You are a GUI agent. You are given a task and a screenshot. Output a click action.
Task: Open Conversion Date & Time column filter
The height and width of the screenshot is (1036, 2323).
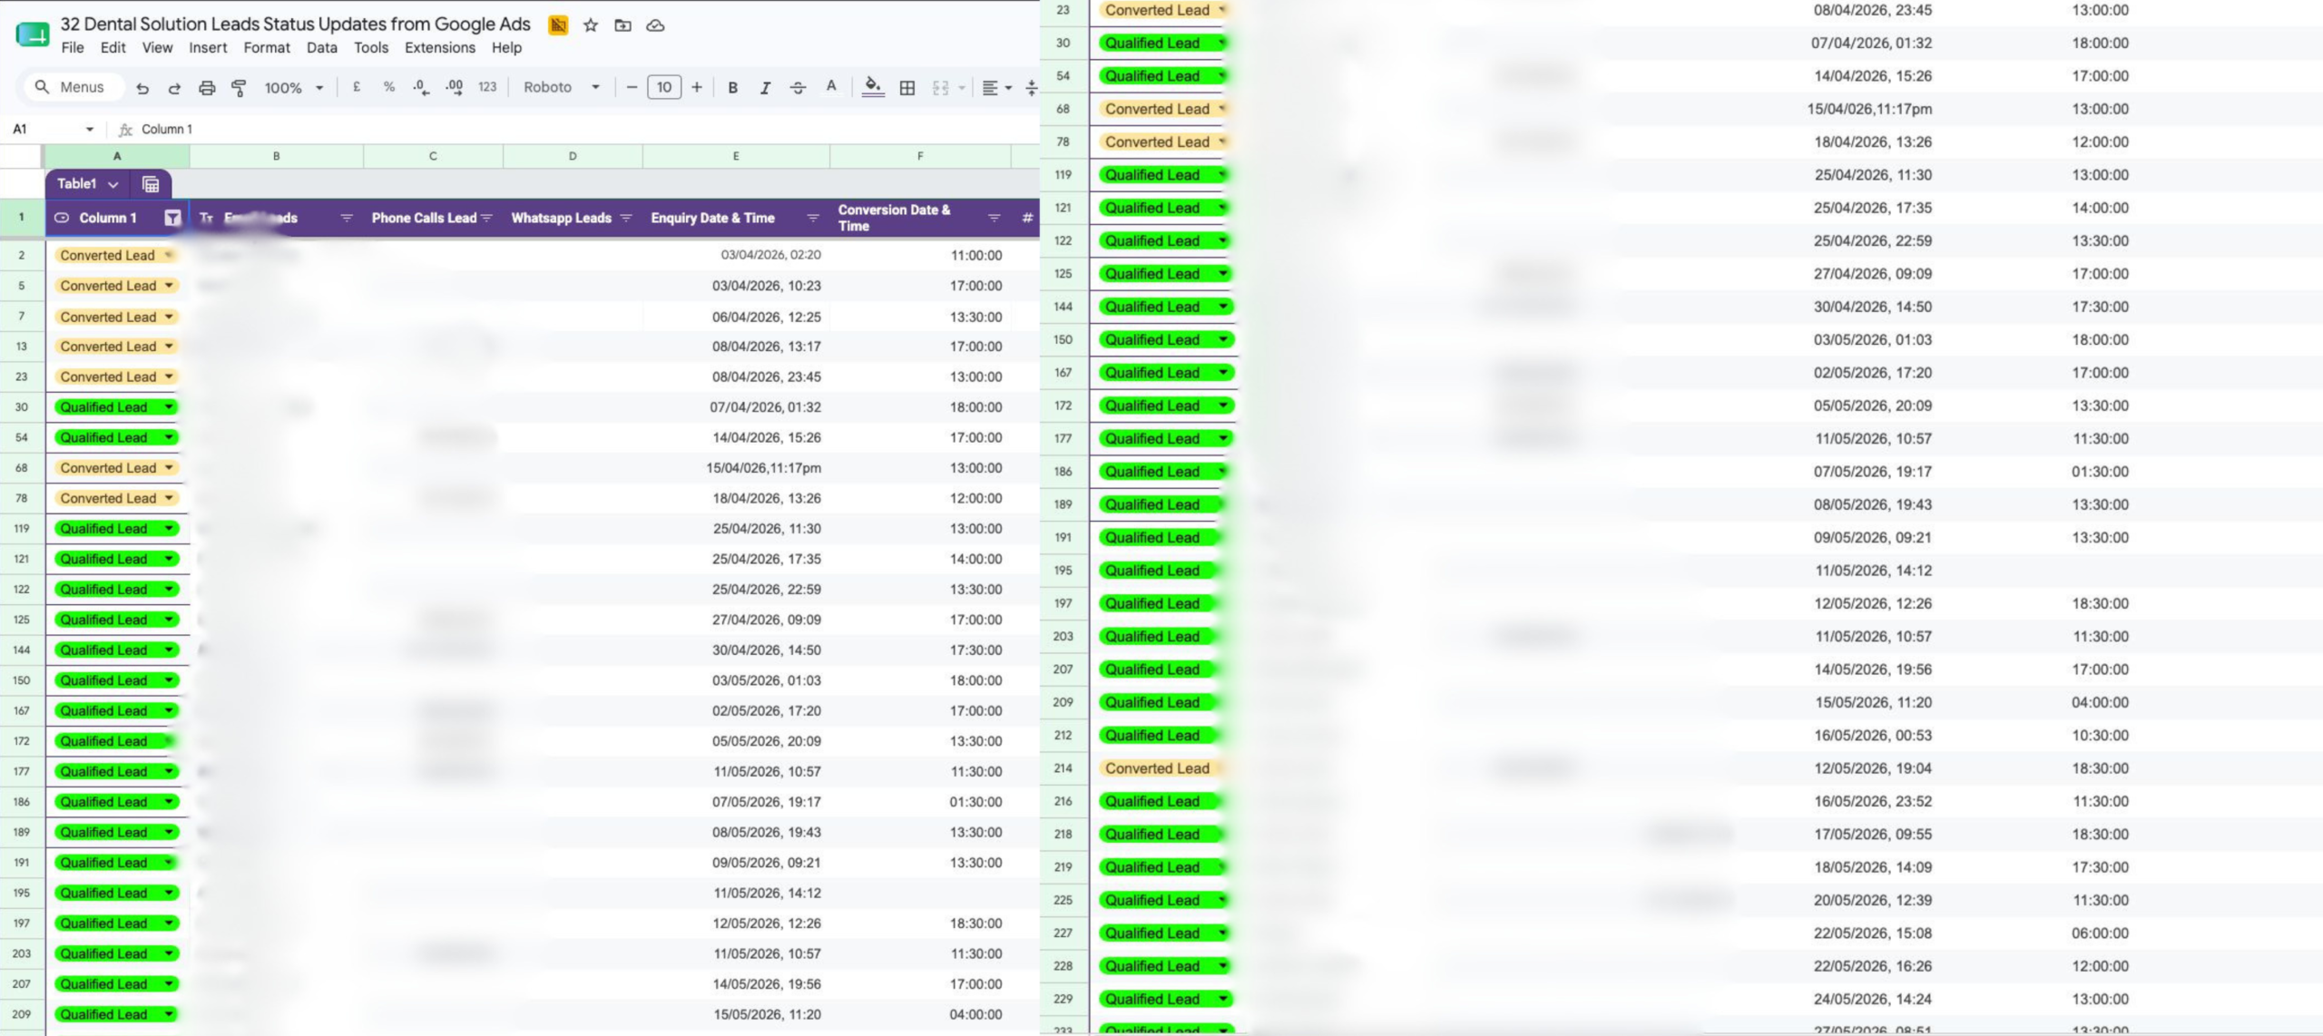click(994, 218)
